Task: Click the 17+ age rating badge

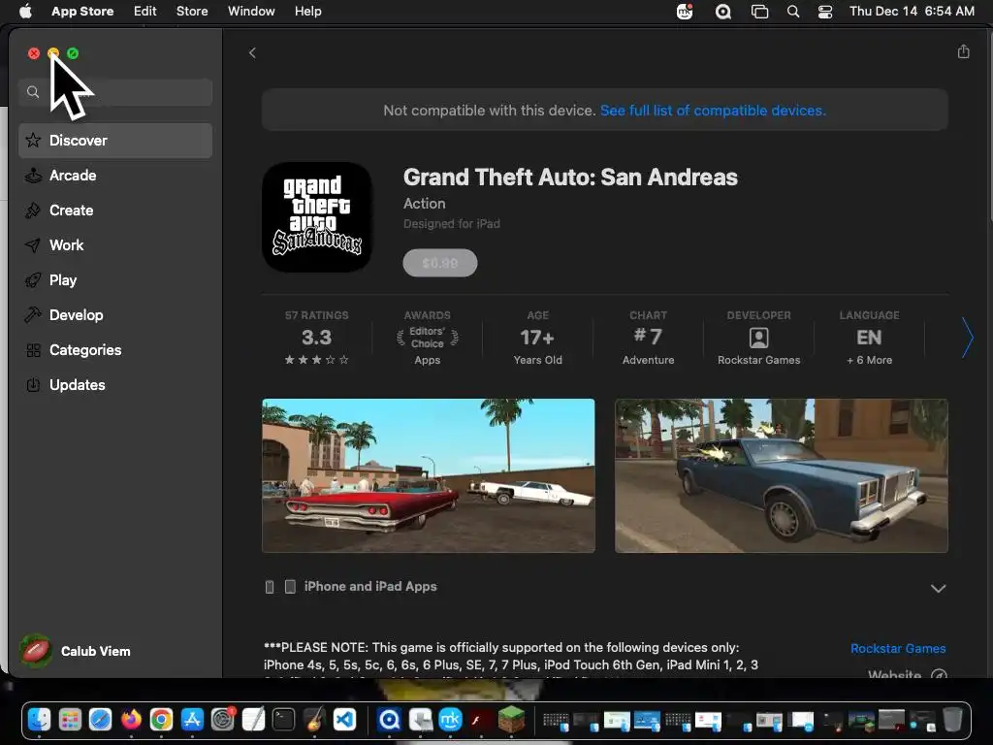Action: pyautogui.click(x=537, y=339)
